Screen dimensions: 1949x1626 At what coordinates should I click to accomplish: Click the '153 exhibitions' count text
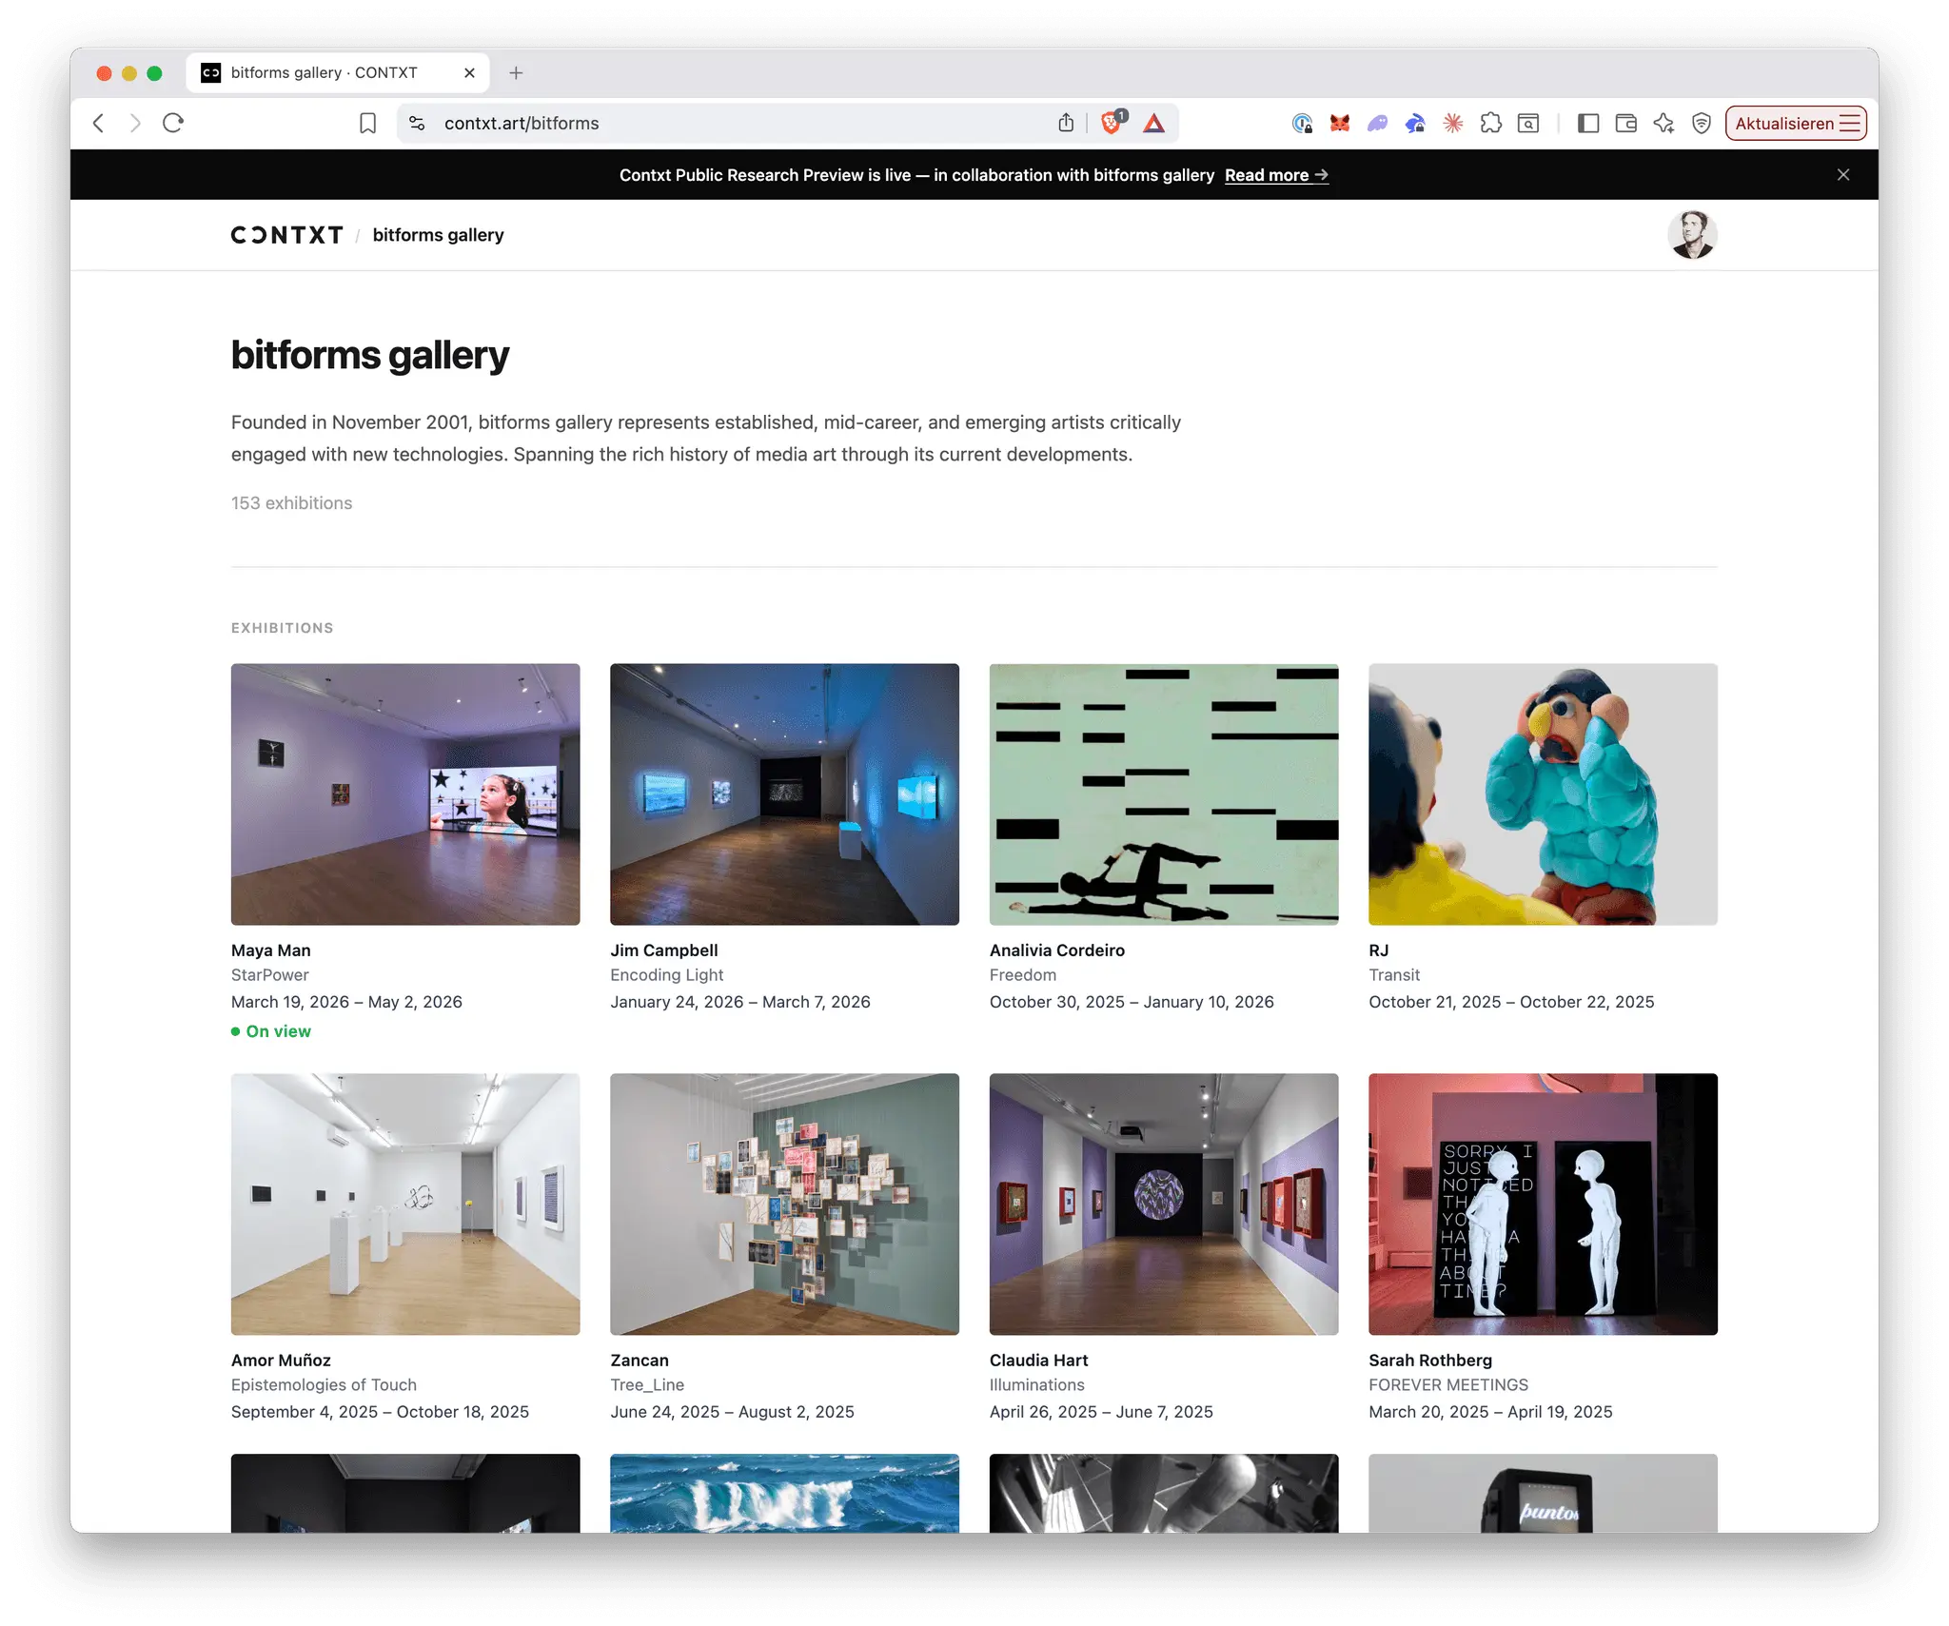tap(291, 503)
